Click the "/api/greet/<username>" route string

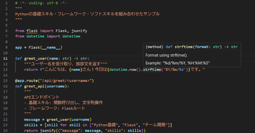click(66, 81)
